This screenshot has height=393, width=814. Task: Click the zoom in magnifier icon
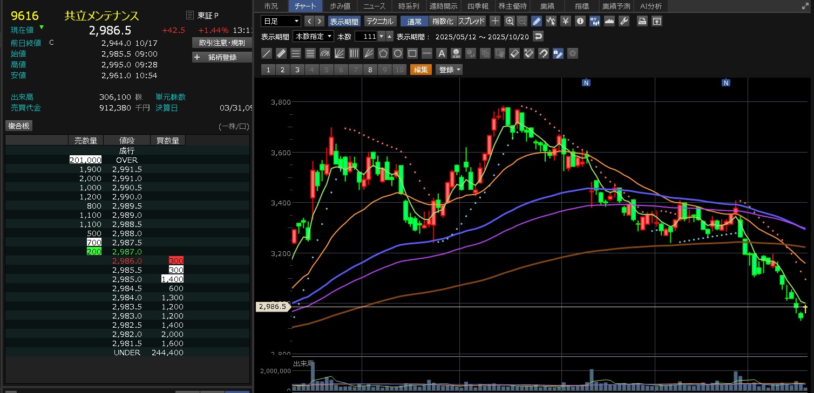(x=509, y=21)
